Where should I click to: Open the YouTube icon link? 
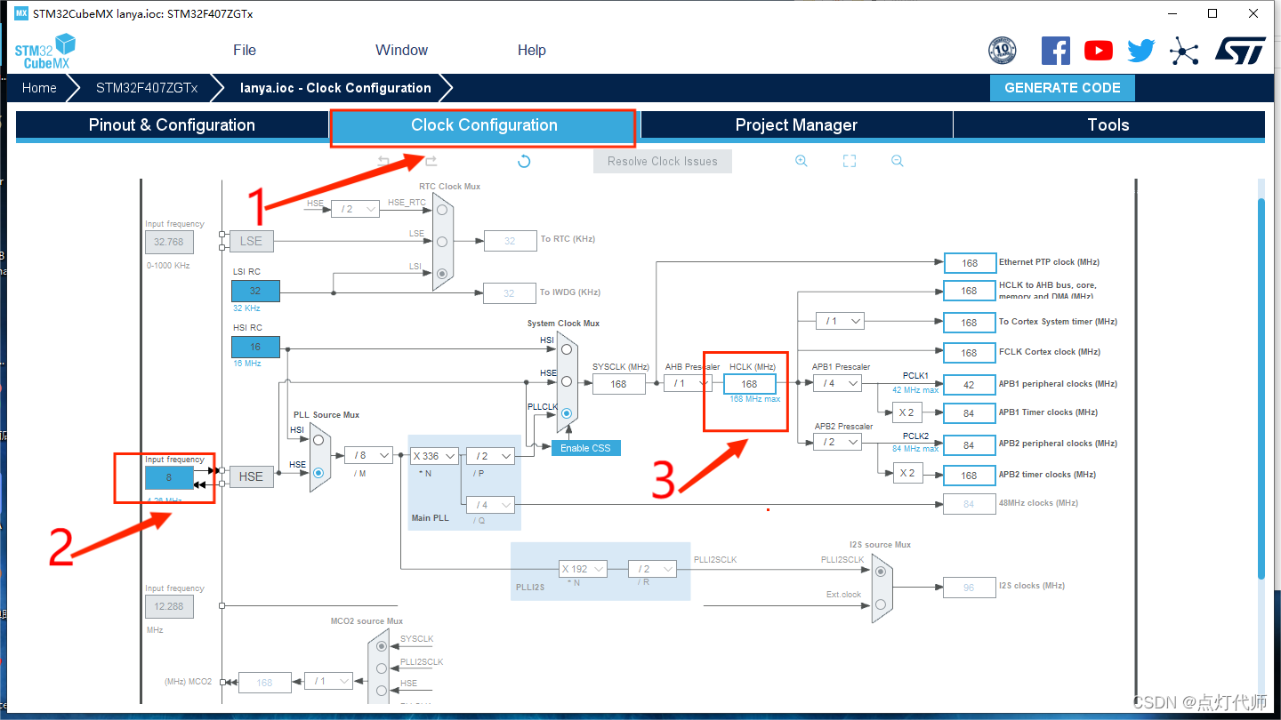[1099, 51]
